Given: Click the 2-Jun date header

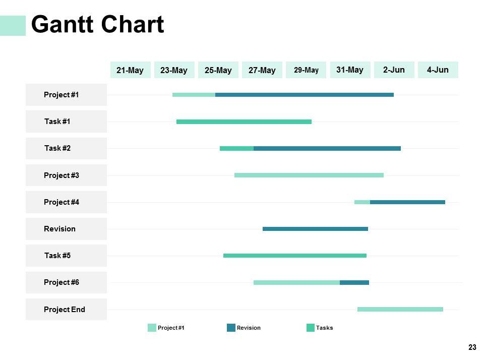Looking at the screenshot, I should (x=394, y=70).
